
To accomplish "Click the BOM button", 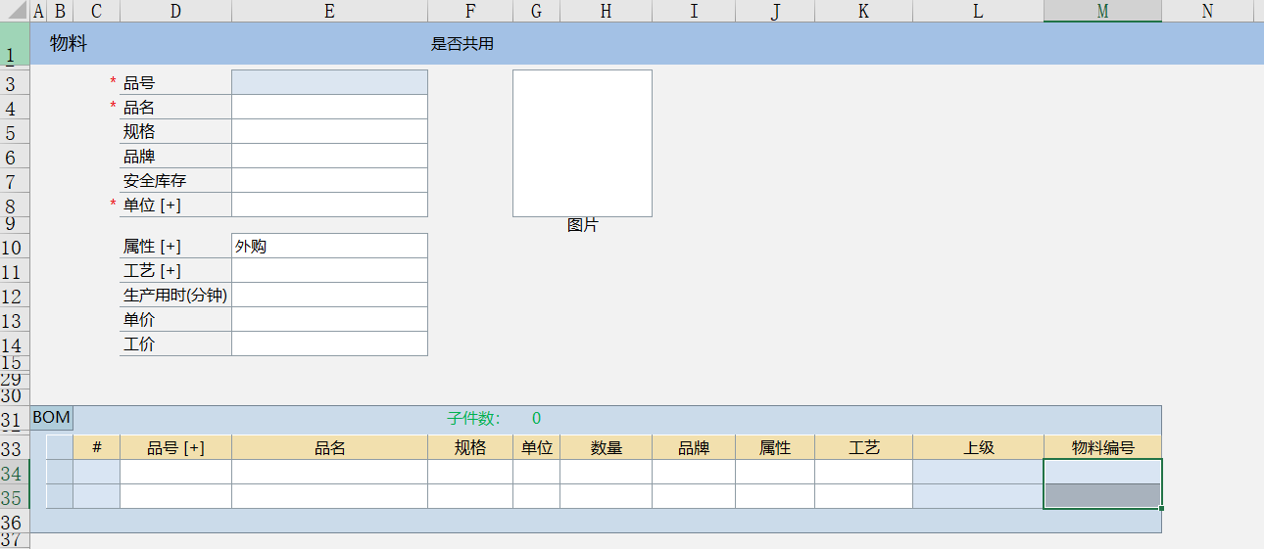I will pyautogui.click(x=51, y=418).
